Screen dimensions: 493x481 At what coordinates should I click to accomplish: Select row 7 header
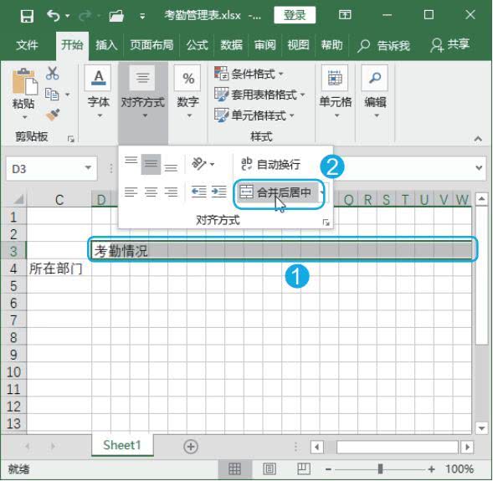[x=13, y=320]
